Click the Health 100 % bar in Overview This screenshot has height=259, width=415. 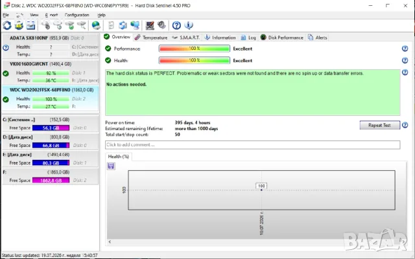pos(195,60)
